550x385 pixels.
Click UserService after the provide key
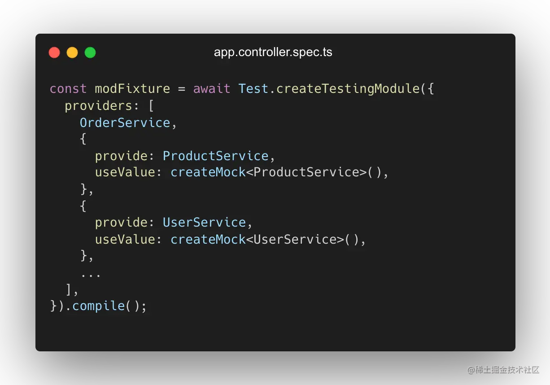[x=204, y=222]
